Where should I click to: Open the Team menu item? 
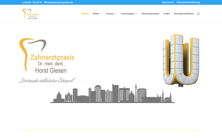point(96,14)
